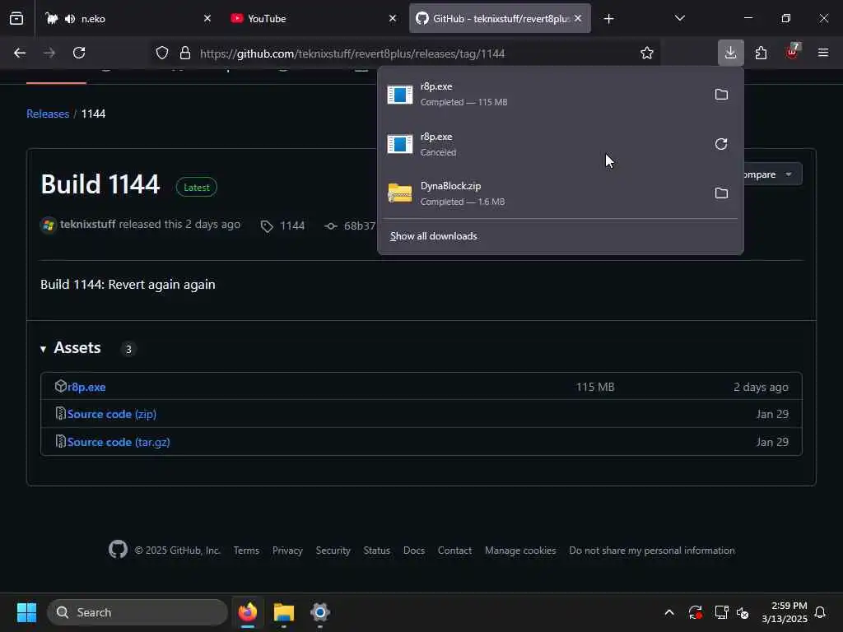843x632 pixels.
Task: Open the Extensions puzzle icon
Action: [x=761, y=53]
